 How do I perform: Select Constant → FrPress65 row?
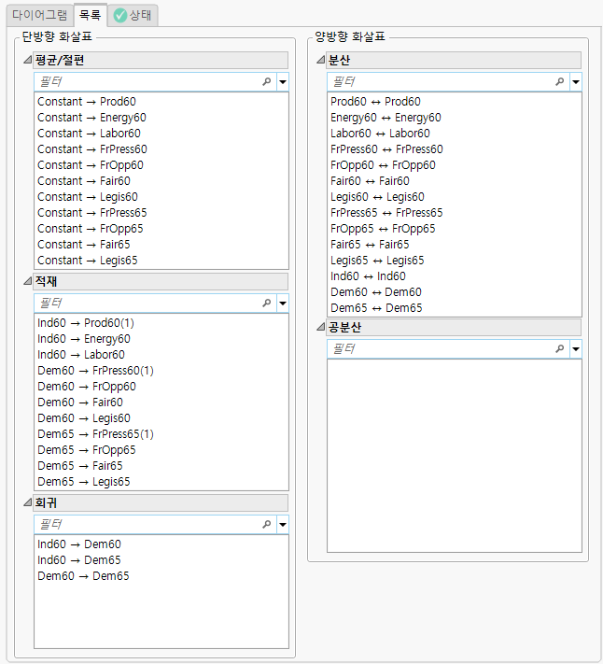(x=161, y=213)
